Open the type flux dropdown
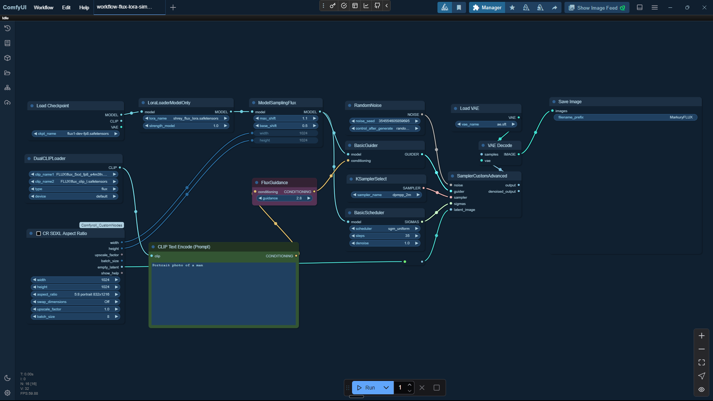The height and width of the screenshot is (401, 713). click(74, 189)
